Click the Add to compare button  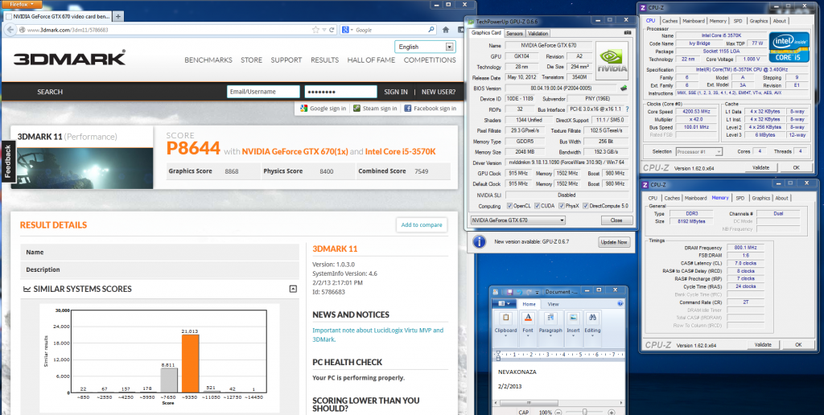pos(422,225)
